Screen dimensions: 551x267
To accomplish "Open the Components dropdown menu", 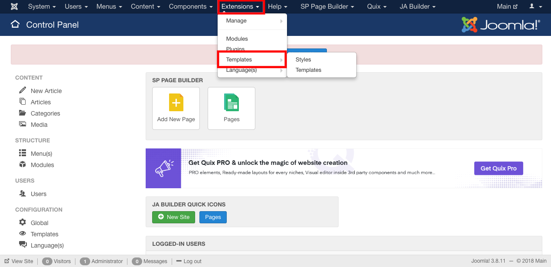I will (x=191, y=6).
